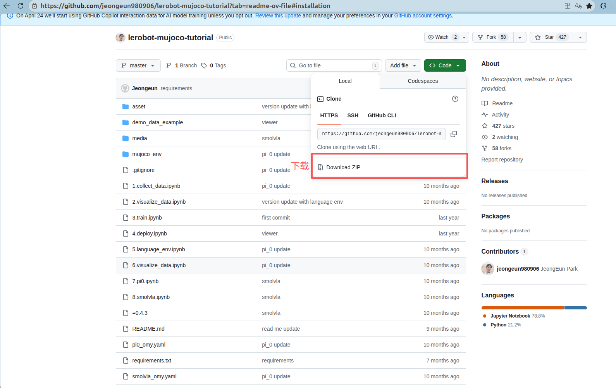
Task: Click the repository owner avatar next to title
Action: 120,38
